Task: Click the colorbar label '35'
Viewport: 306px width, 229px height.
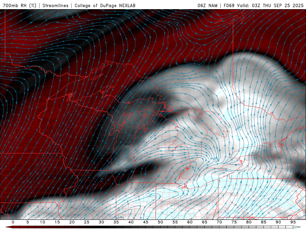Action: tap(116, 222)
